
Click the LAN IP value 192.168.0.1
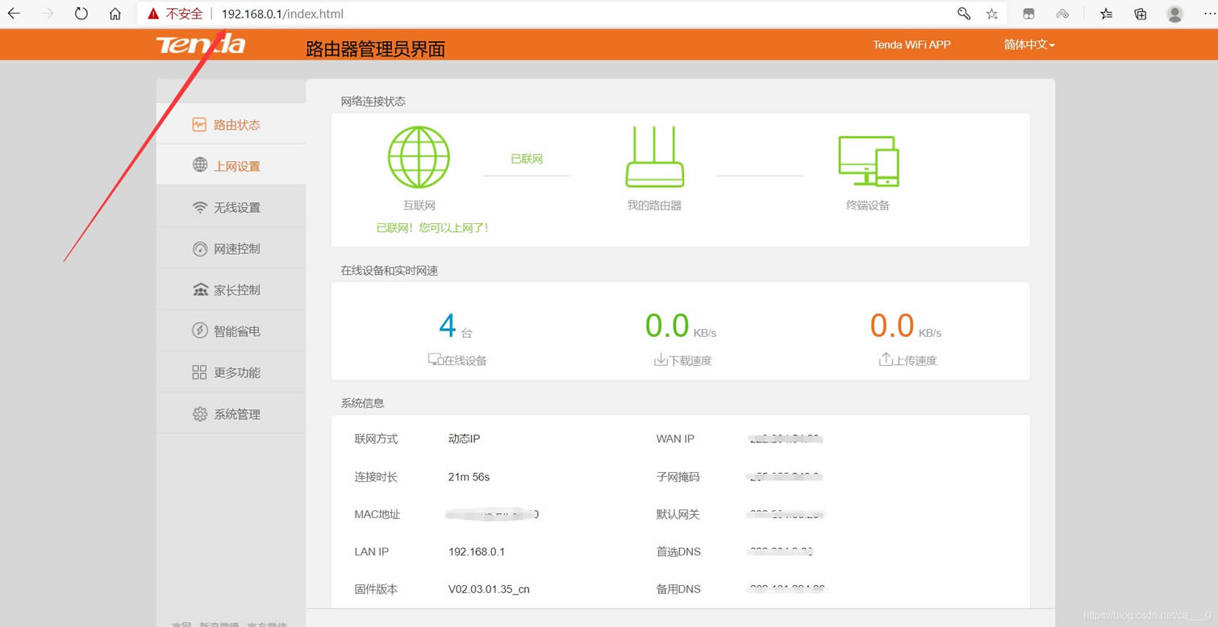coord(476,552)
